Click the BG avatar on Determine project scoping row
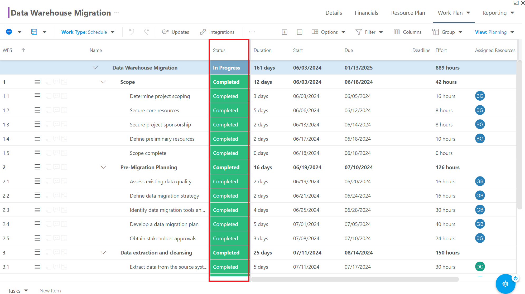The height and width of the screenshot is (294, 525). point(480,96)
